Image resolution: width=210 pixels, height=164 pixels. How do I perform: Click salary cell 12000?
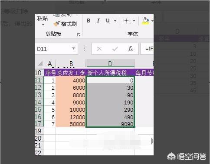tap(71, 117)
